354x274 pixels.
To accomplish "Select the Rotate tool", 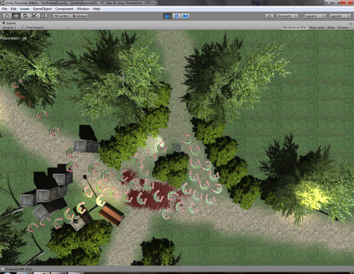I will coord(25,16).
